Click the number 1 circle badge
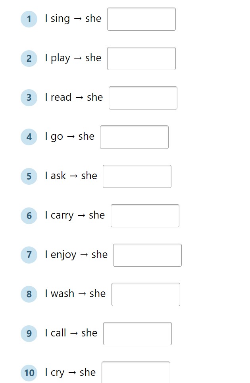 pyautogui.click(x=29, y=19)
